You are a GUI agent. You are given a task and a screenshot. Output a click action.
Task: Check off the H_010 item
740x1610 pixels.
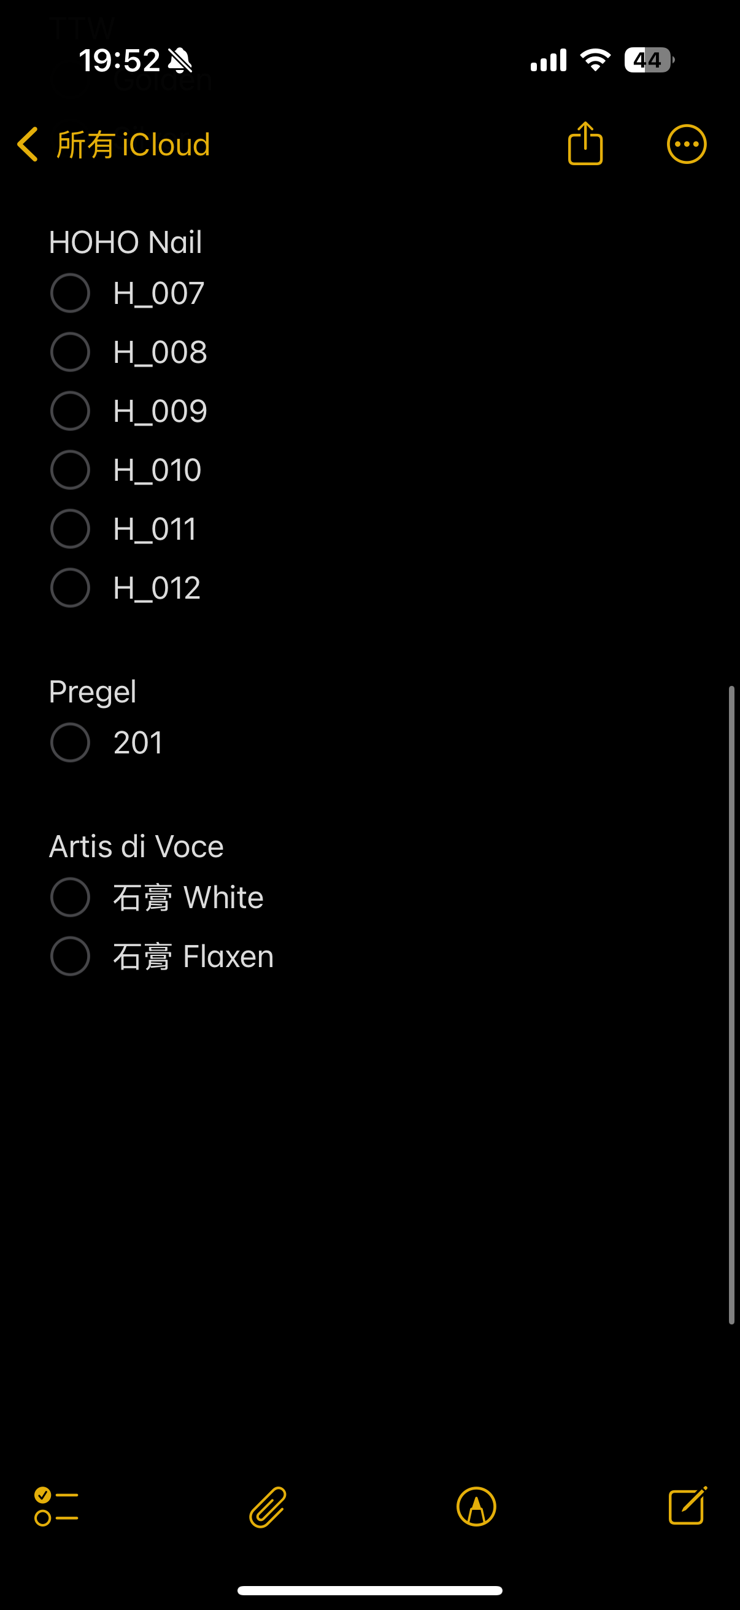click(x=70, y=470)
